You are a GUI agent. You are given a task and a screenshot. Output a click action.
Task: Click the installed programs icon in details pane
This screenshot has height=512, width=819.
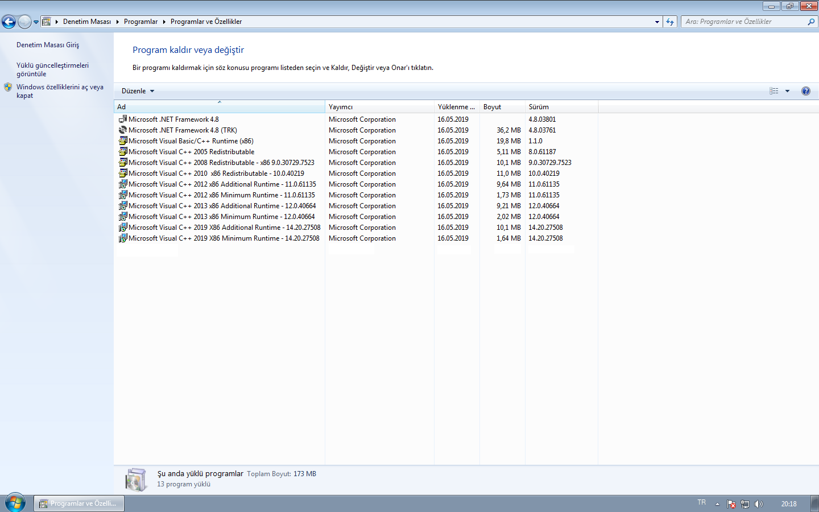tap(136, 480)
